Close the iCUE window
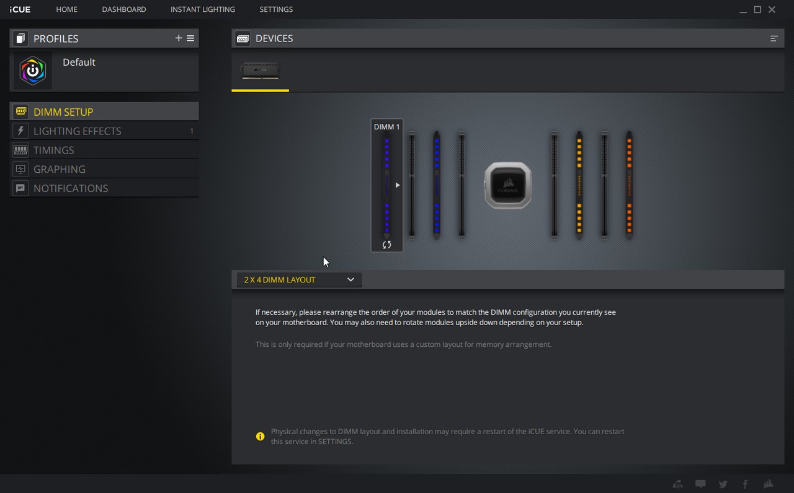794x493 pixels. pos(772,9)
